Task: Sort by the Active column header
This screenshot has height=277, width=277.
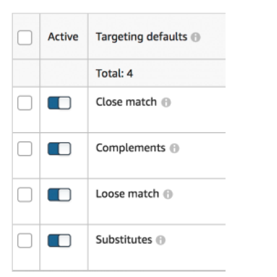Action: click(x=63, y=37)
